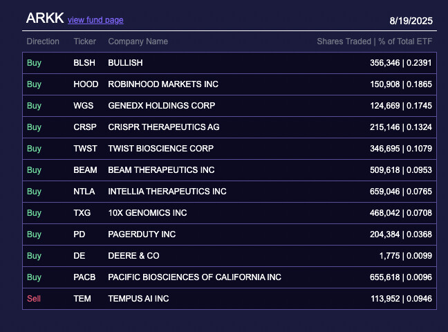Click the 150,908 | 0.1865 value
448x332 pixels.
(x=401, y=84)
